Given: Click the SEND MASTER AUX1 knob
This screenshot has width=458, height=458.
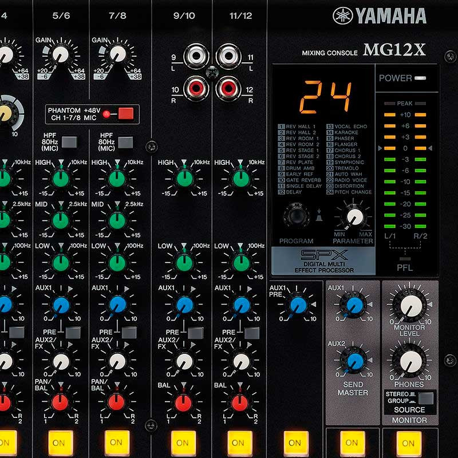Looking at the screenshot, I should point(354,305).
